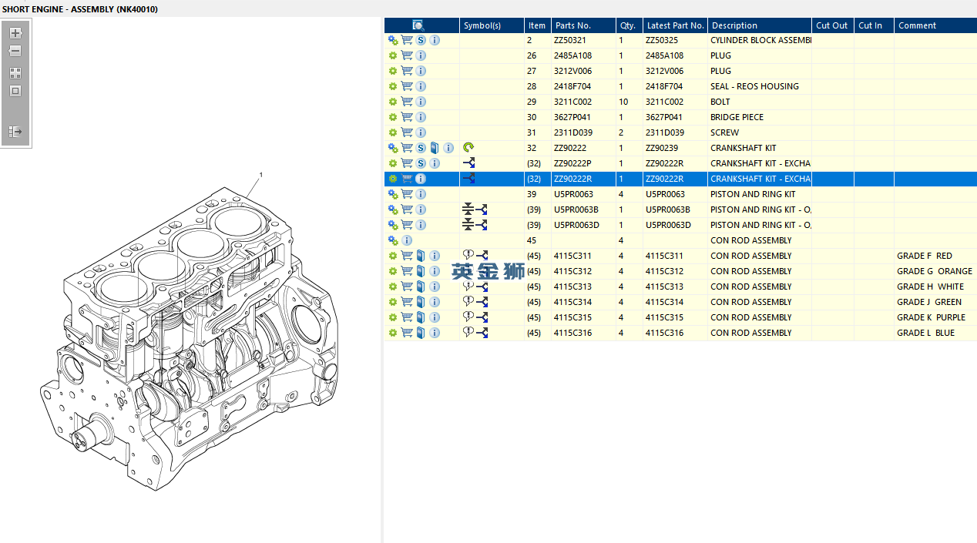Click callout number 1 on engine diagram

[261, 175]
